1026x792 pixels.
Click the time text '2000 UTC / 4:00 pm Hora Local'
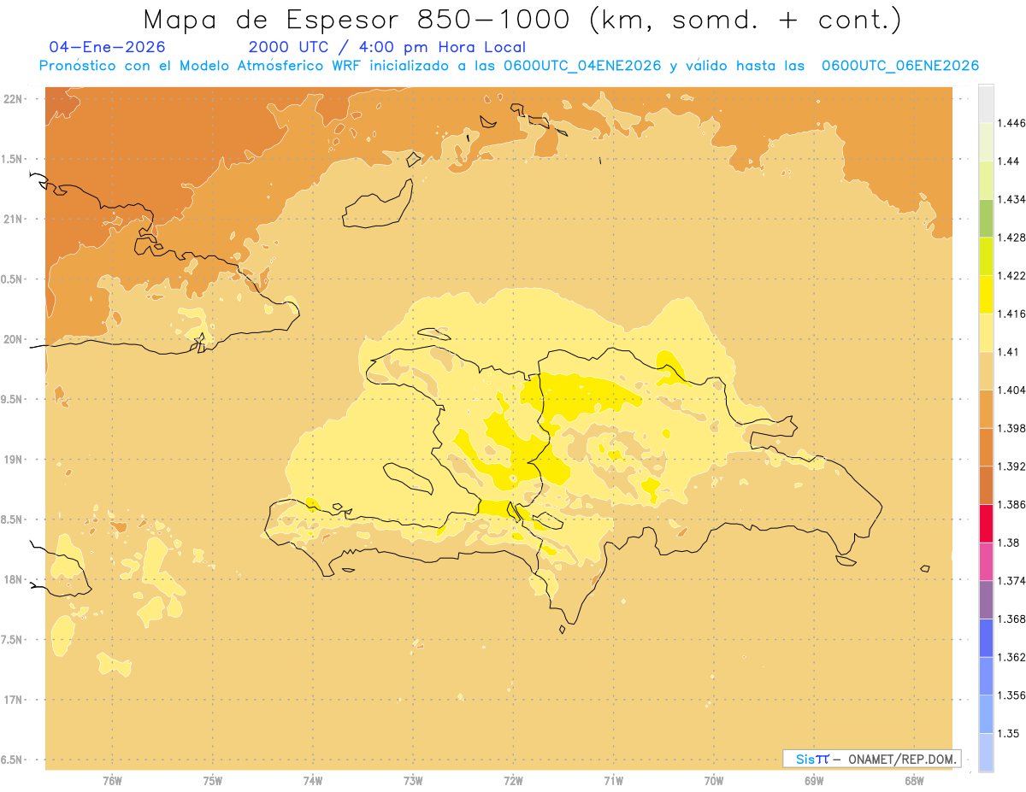(387, 48)
